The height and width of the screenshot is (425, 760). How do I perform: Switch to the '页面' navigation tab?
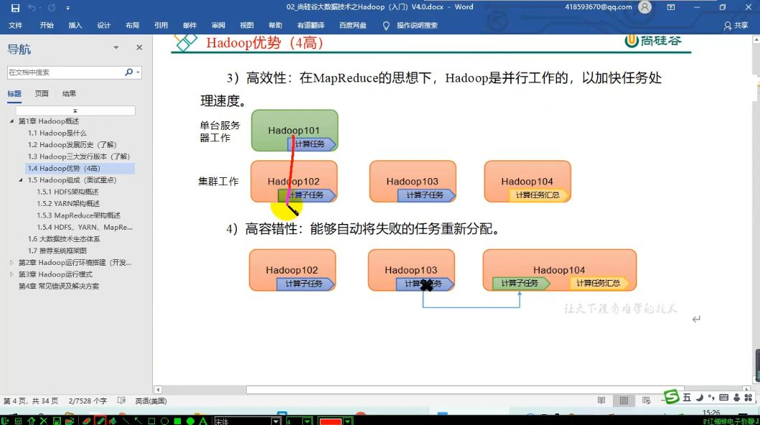click(x=42, y=93)
